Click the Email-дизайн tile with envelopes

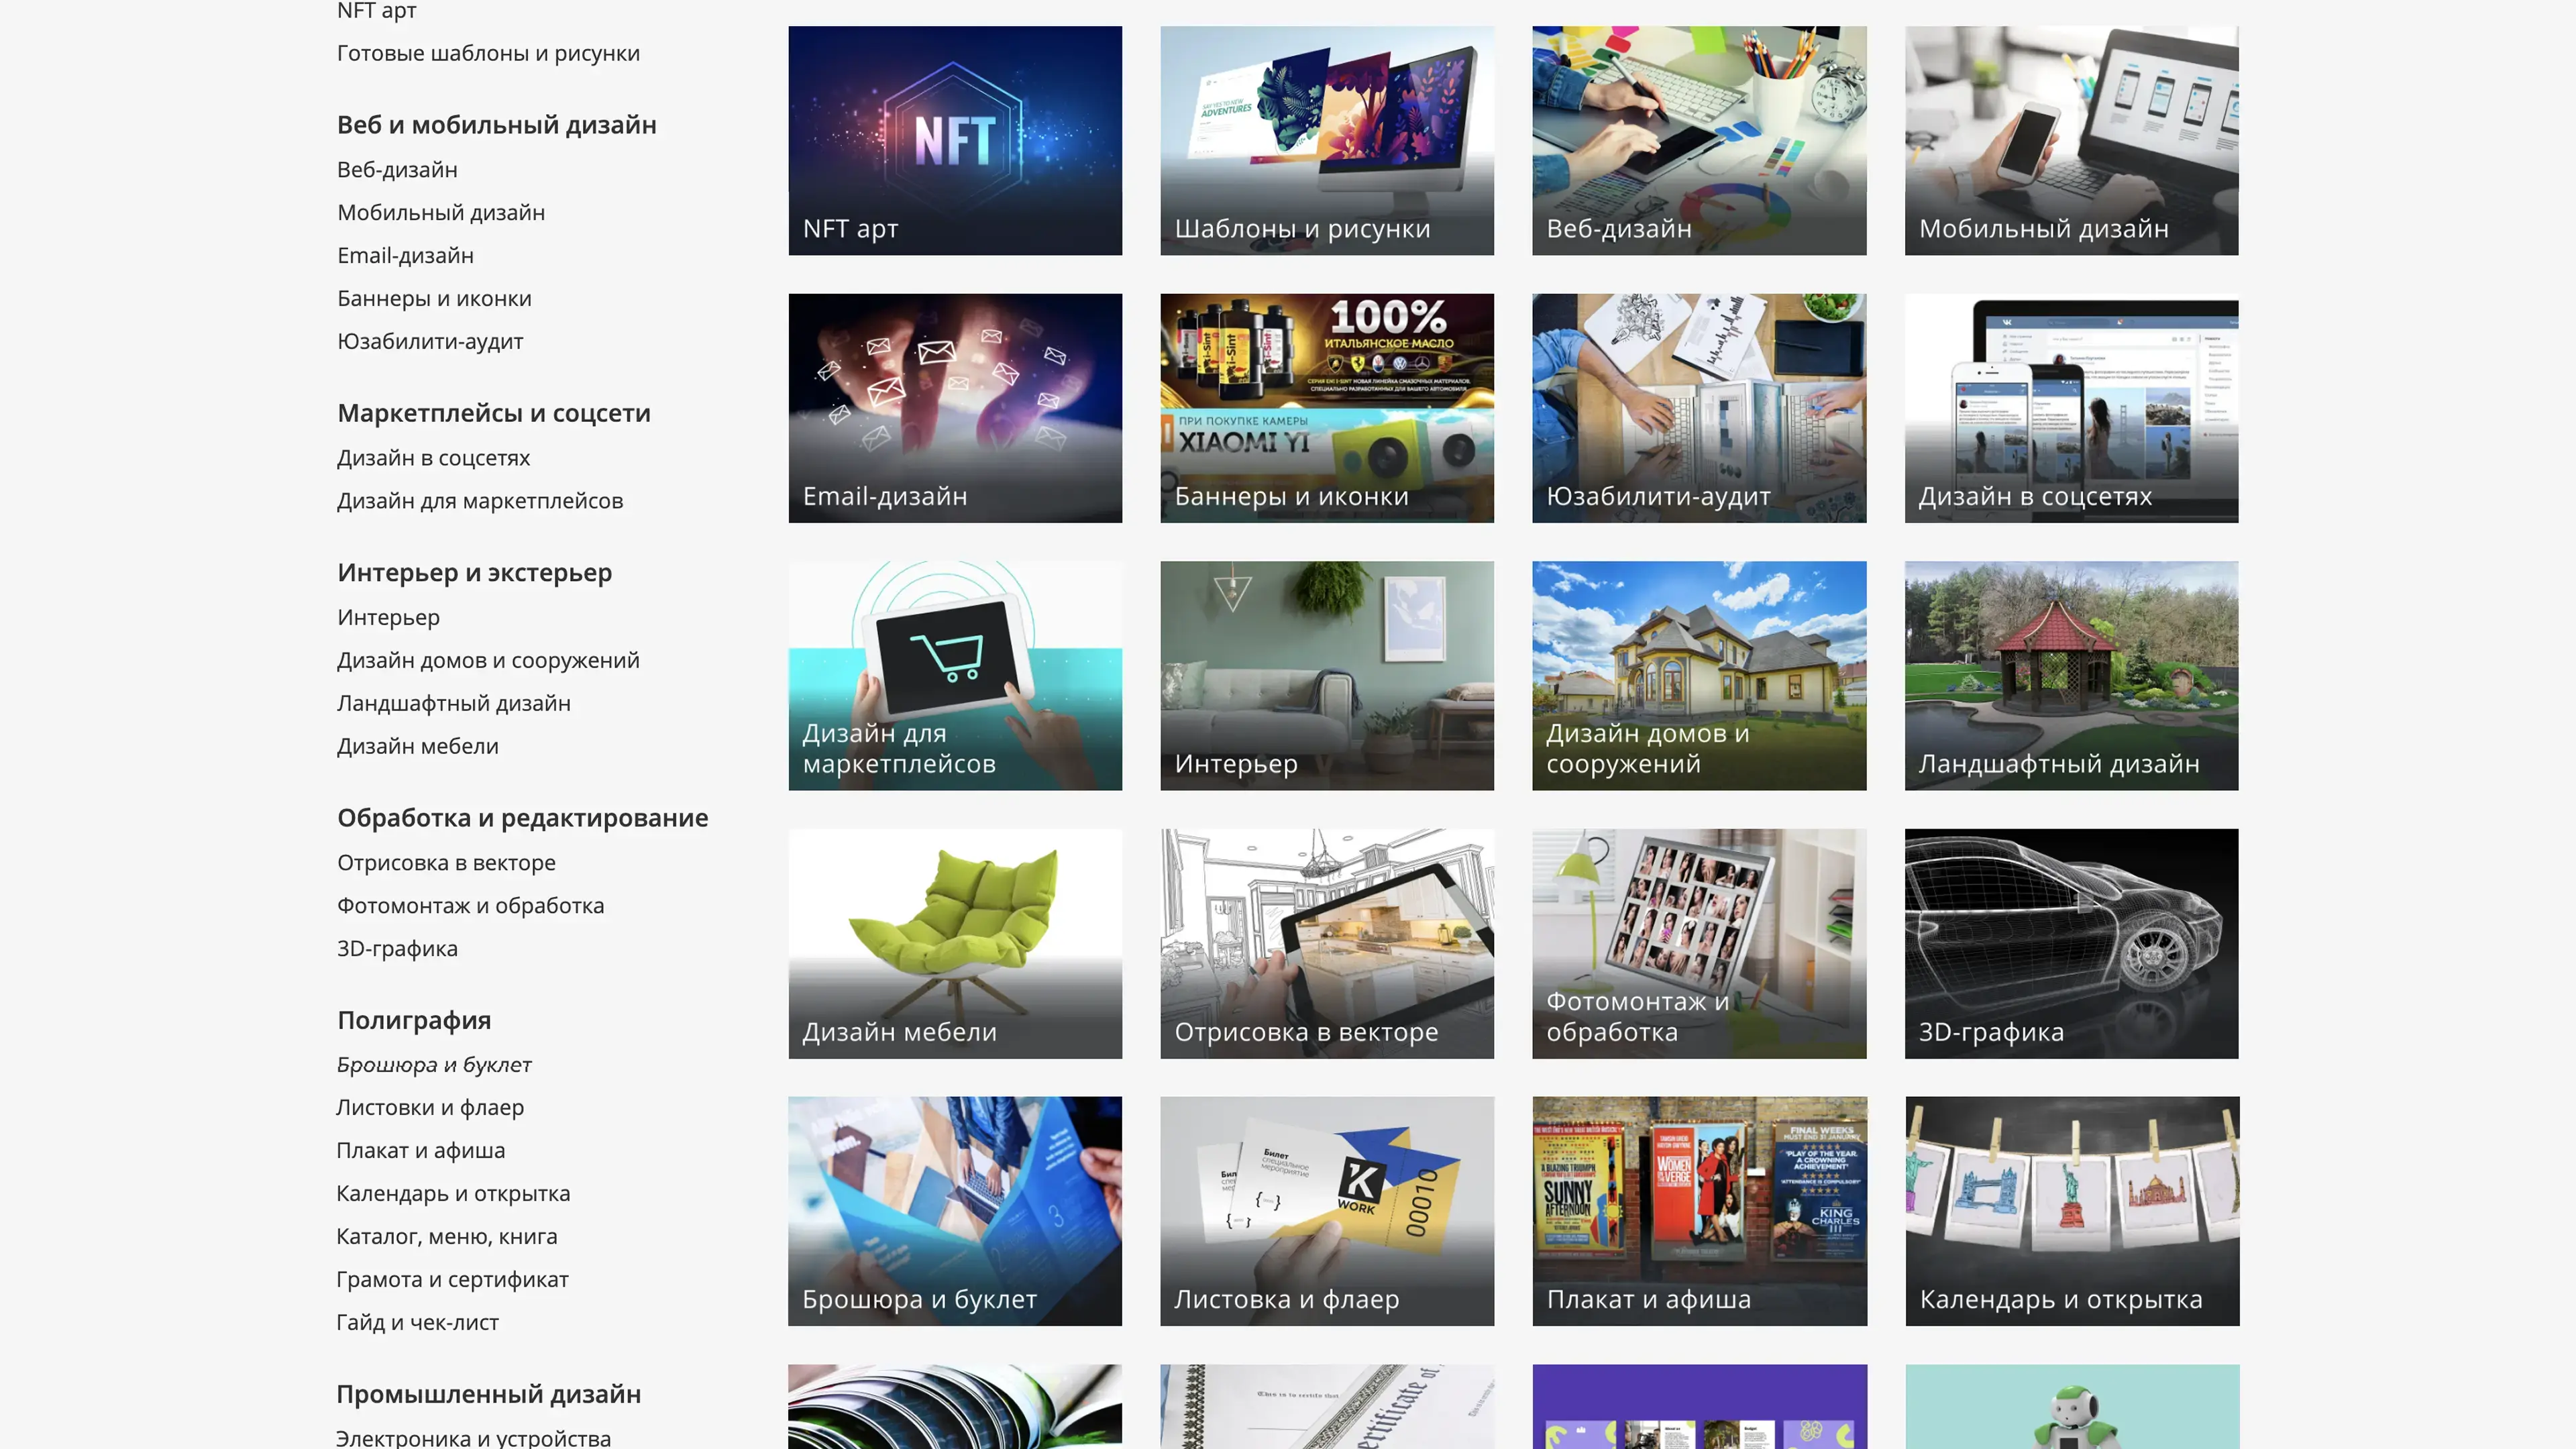[x=954, y=407]
